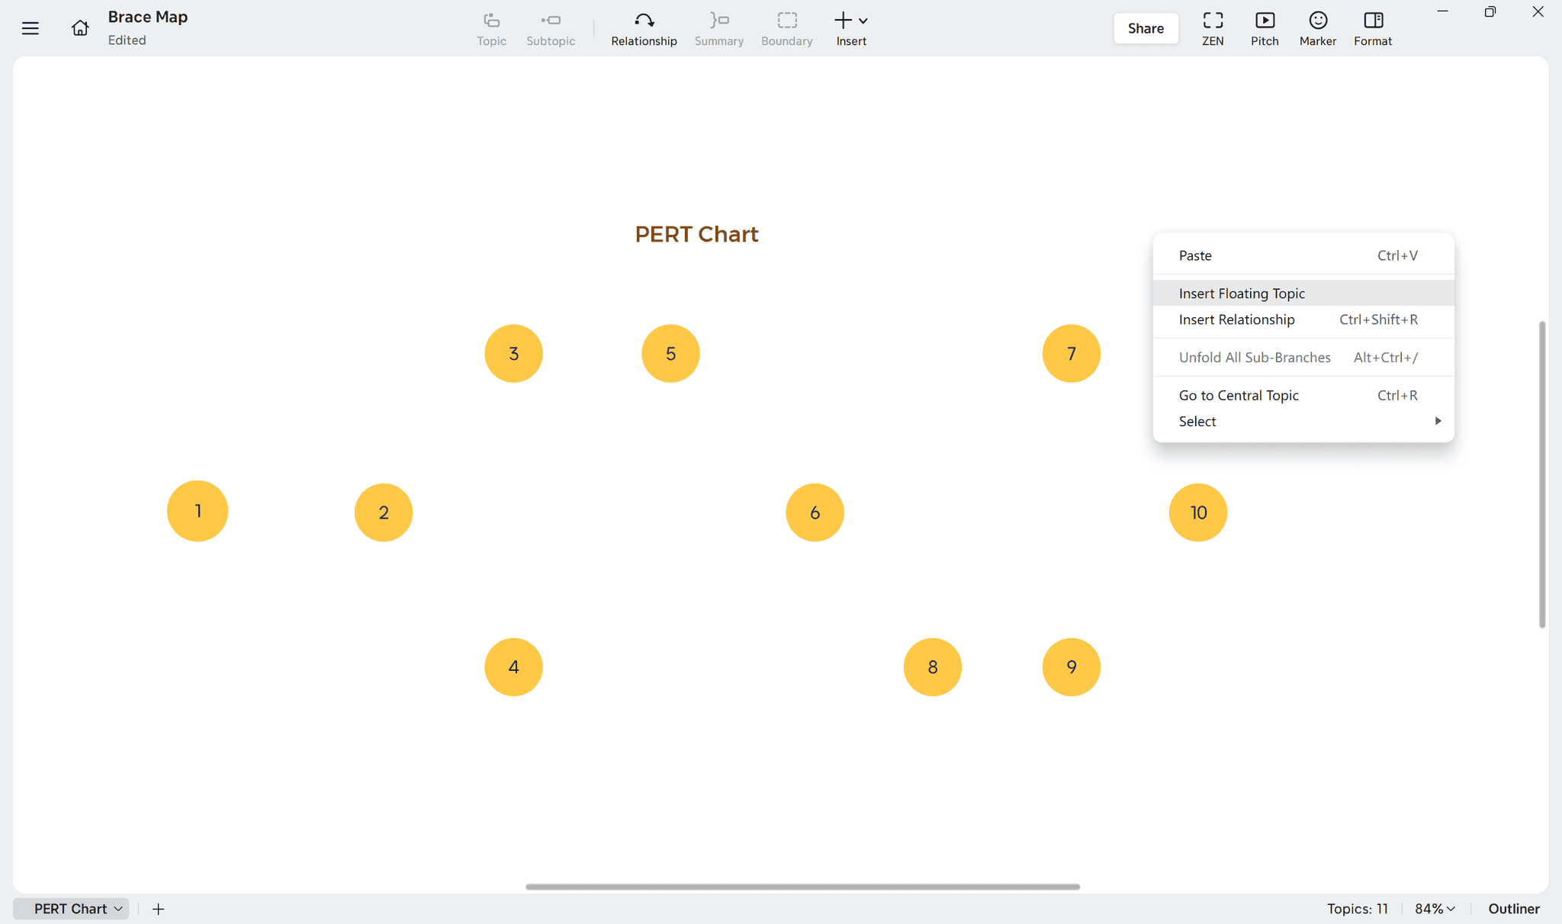Insert a Summary
This screenshot has height=924, width=1562.
(718, 28)
